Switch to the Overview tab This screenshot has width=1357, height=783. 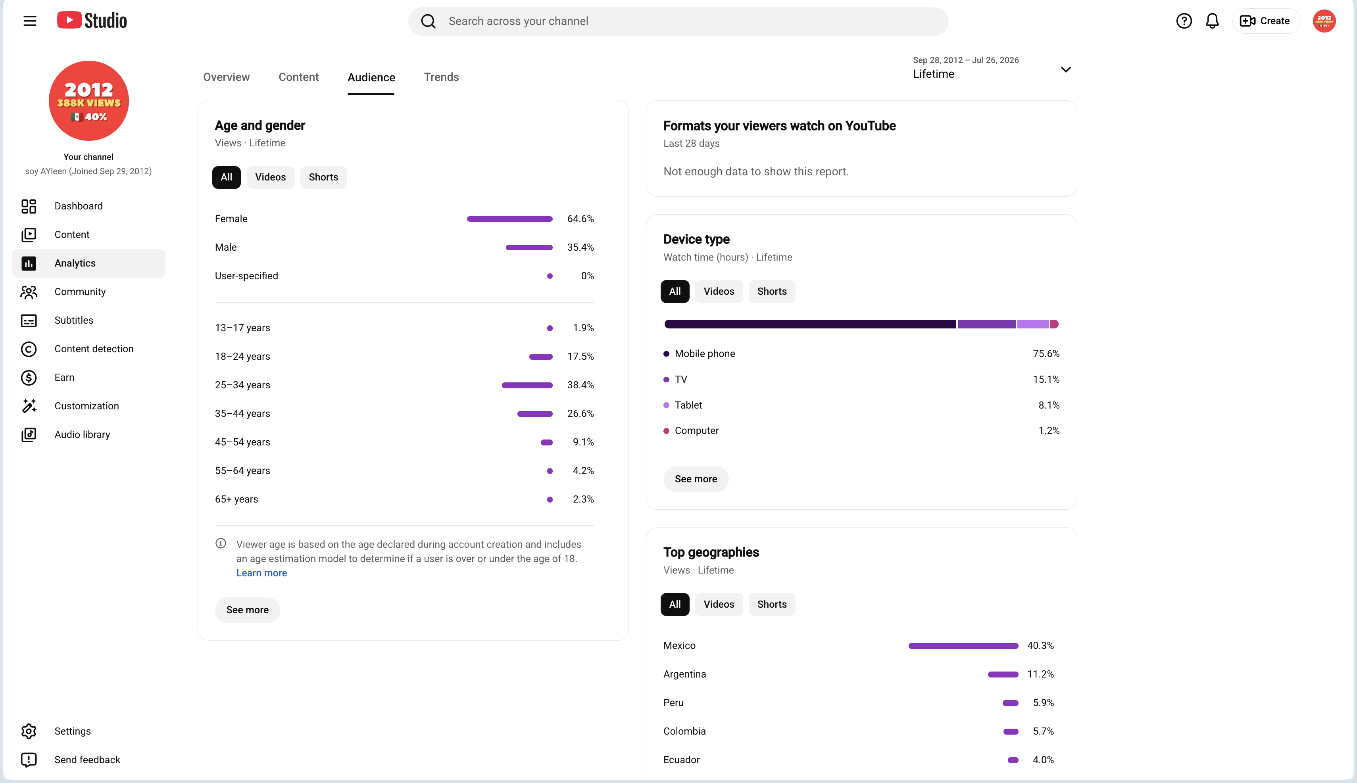pos(227,77)
